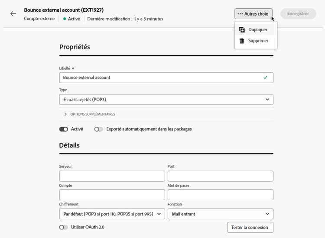
Task: Open the Fonction dropdown
Action: point(220,214)
